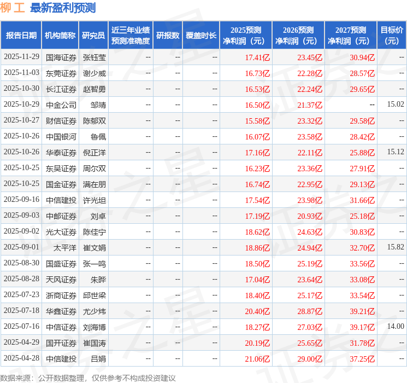Click analyst name 谢少威
This screenshot has width=407, height=383.
click(x=94, y=73)
